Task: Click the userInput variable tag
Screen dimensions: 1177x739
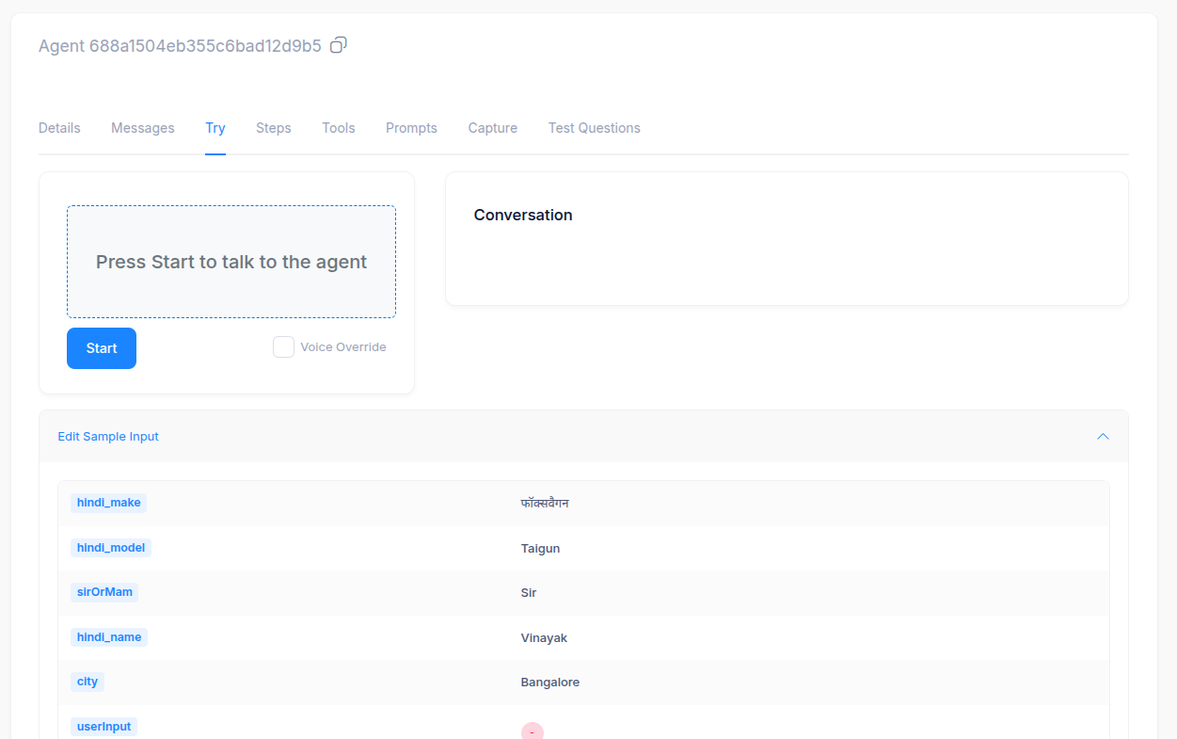Action: point(103,727)
